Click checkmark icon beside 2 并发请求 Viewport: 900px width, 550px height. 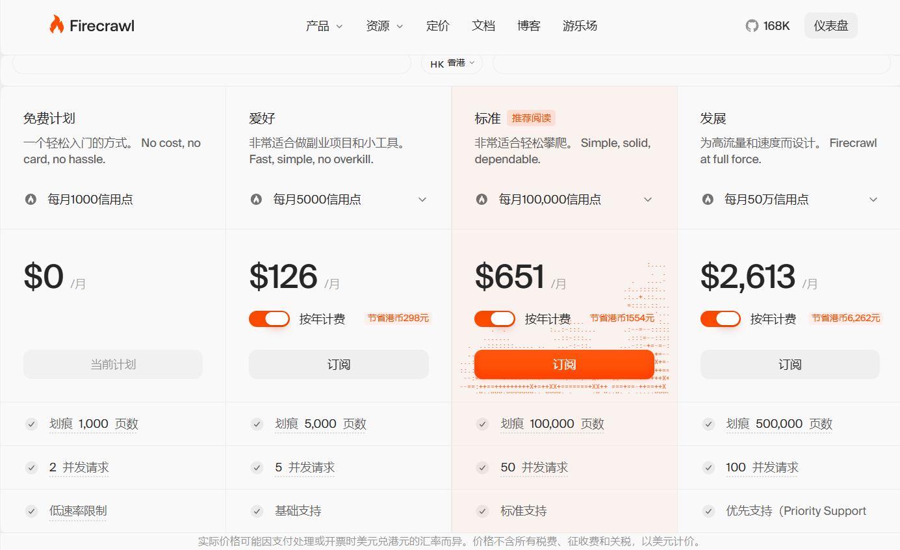[x=31, y=467]
